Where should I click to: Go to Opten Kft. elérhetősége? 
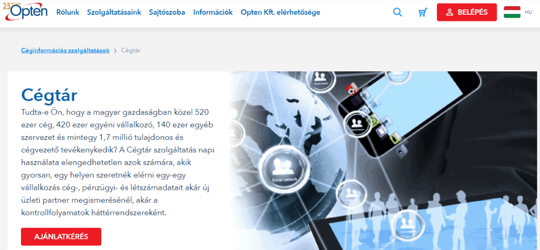click(280, 12)
